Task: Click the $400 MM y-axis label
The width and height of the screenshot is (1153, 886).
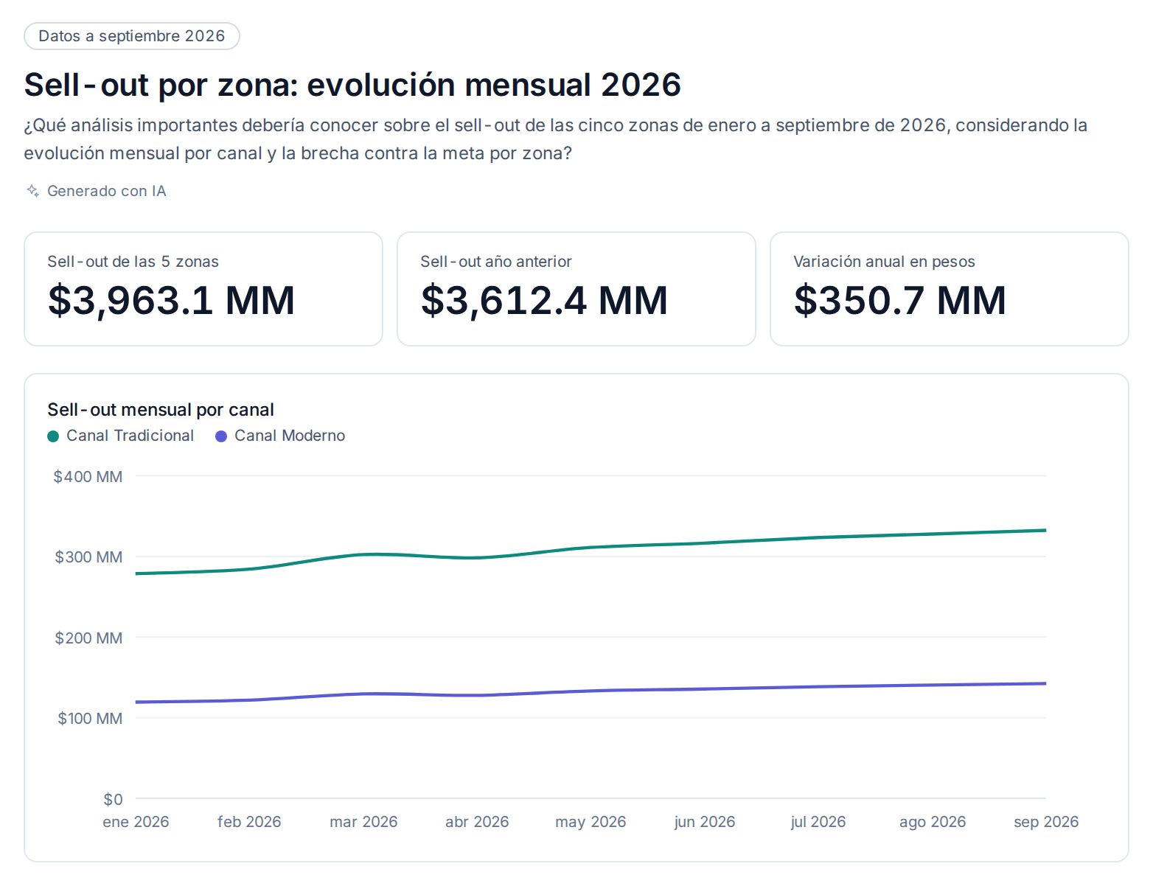Action: (x=88, y=477)
